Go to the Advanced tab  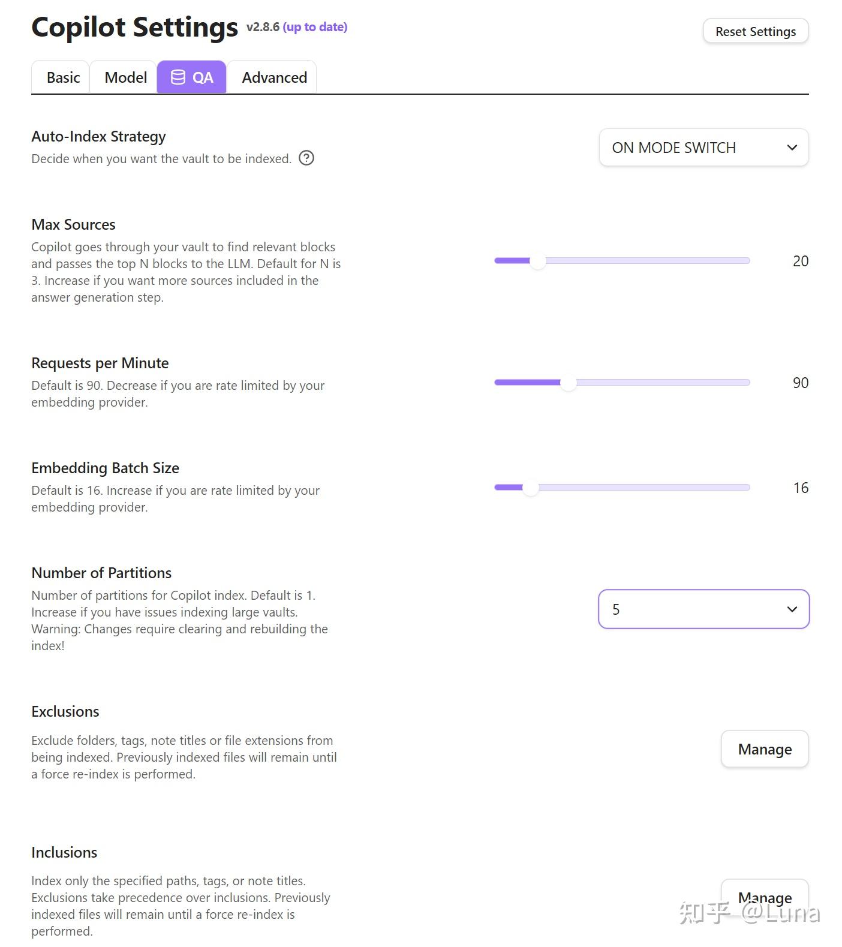tap(274, 77)
